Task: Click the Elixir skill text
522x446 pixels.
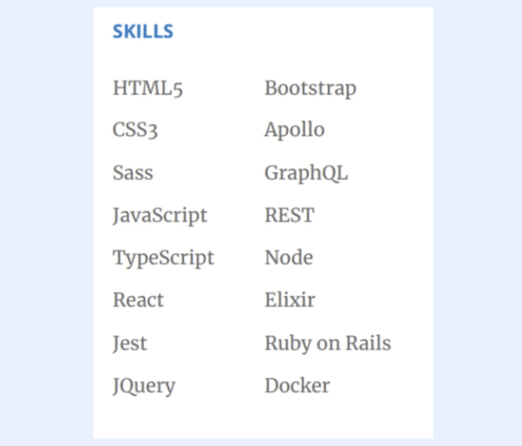Action: [290, 300]
